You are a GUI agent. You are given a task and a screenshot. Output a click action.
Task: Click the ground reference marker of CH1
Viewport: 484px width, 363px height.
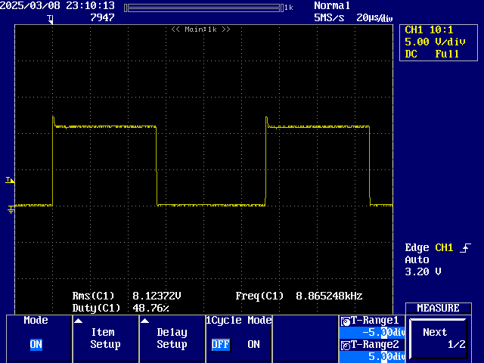point(11,208)
